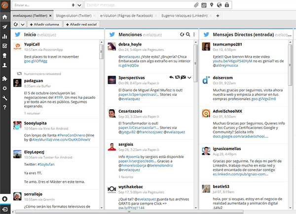
Task: Open the scheduling calendar icon
Action: pyautogui.click(x=204, y=5)
